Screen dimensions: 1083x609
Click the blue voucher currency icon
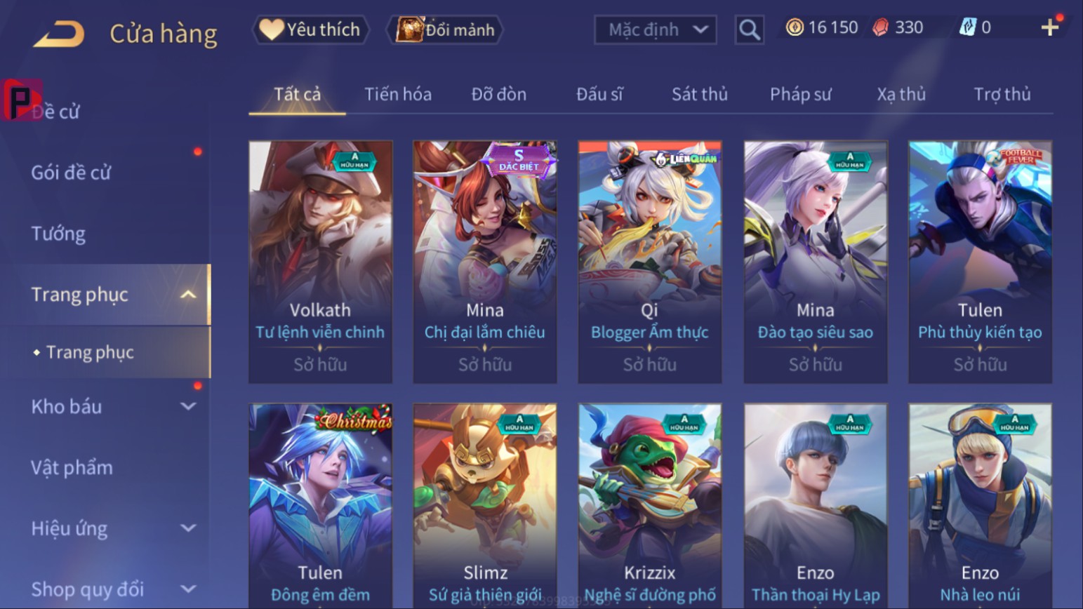click(x=967, y=27)
